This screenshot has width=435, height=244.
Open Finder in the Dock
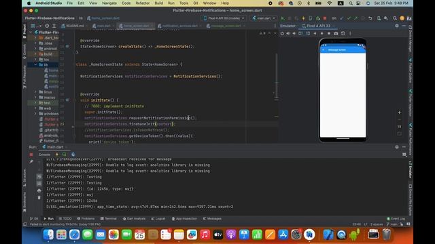(x=48, y=235)
